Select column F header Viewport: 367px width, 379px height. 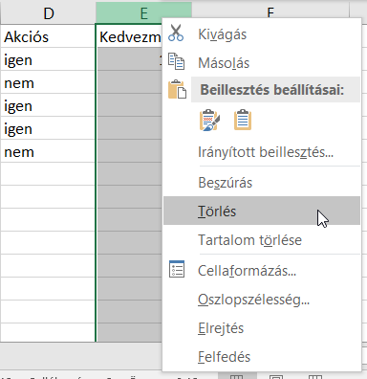coord(270,11)
